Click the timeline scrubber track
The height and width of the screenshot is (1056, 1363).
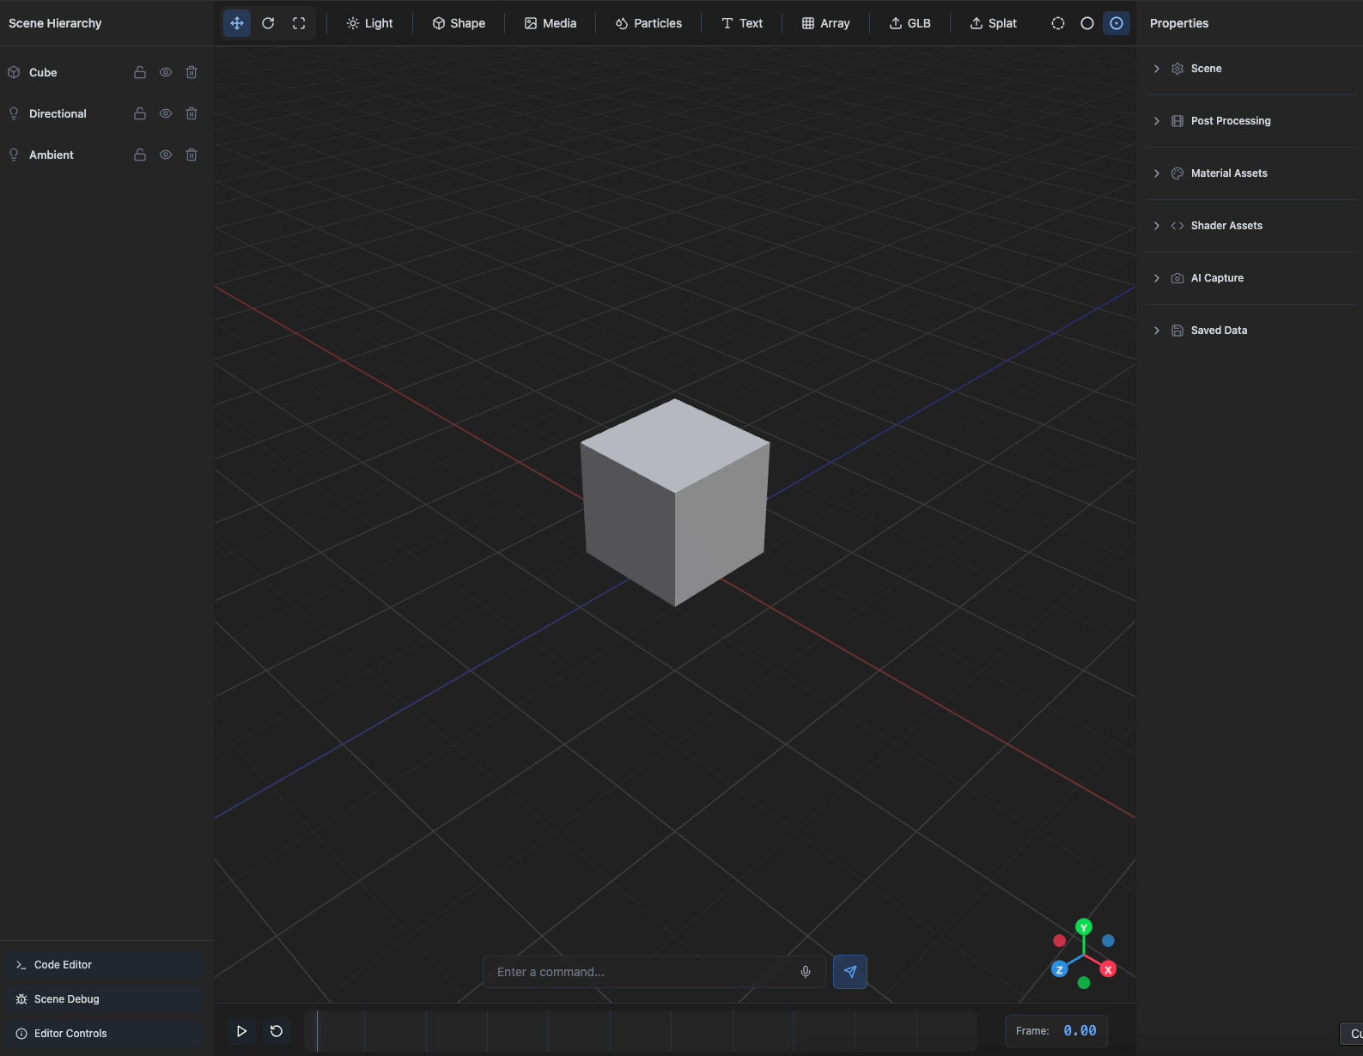(640, 1031)
